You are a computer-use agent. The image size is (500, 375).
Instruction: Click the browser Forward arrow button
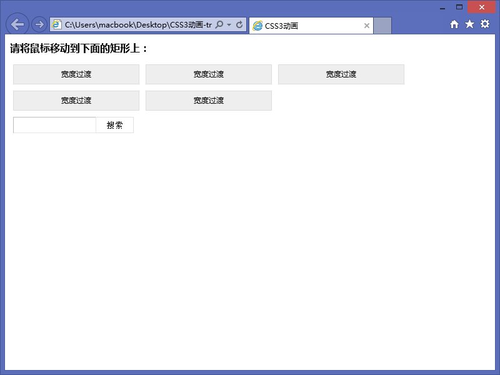(39, 24)
